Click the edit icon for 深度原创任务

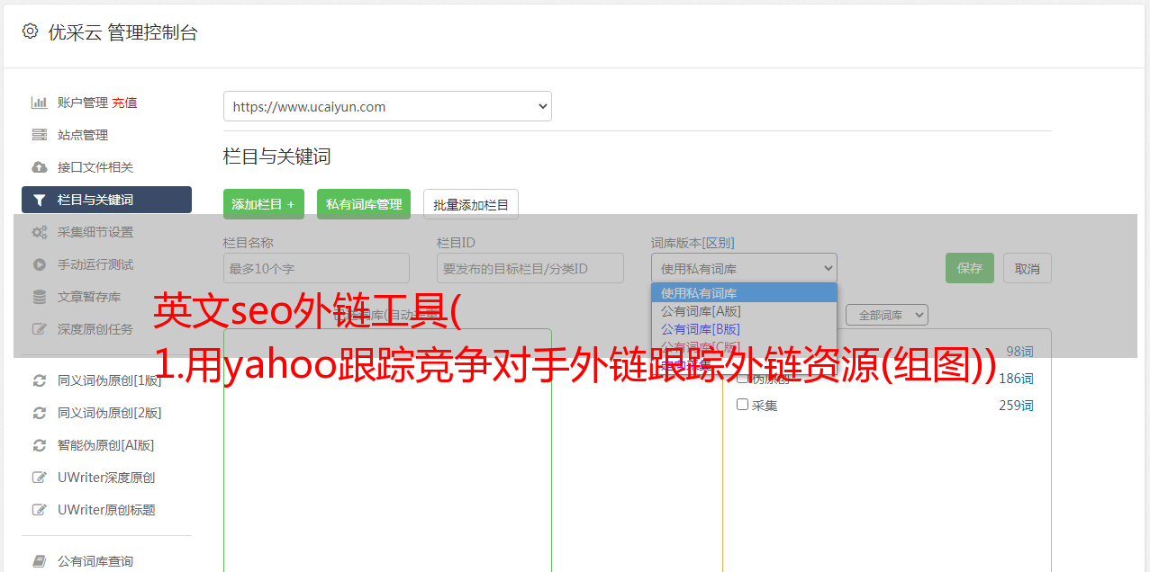(x=40, y=329)
